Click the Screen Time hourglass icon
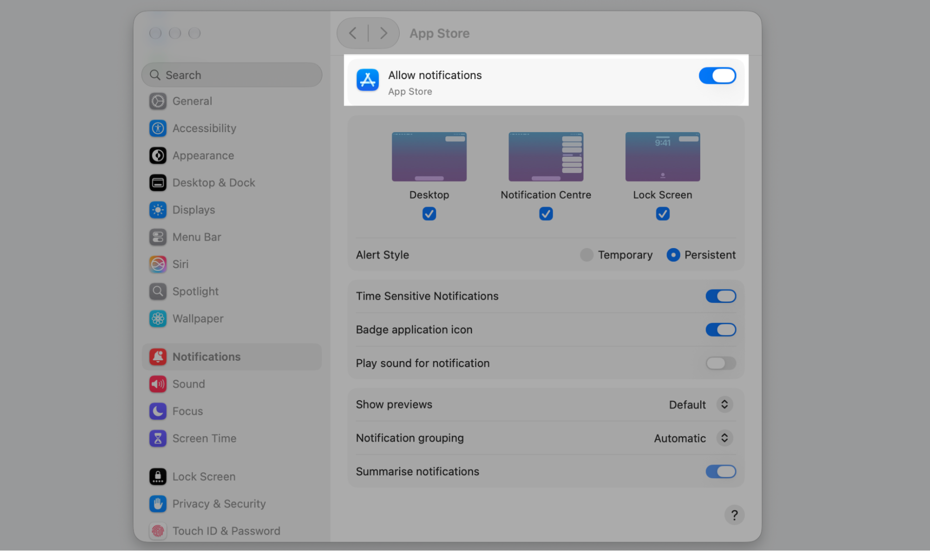Screen dimensions: 930x551 [158, 438]
